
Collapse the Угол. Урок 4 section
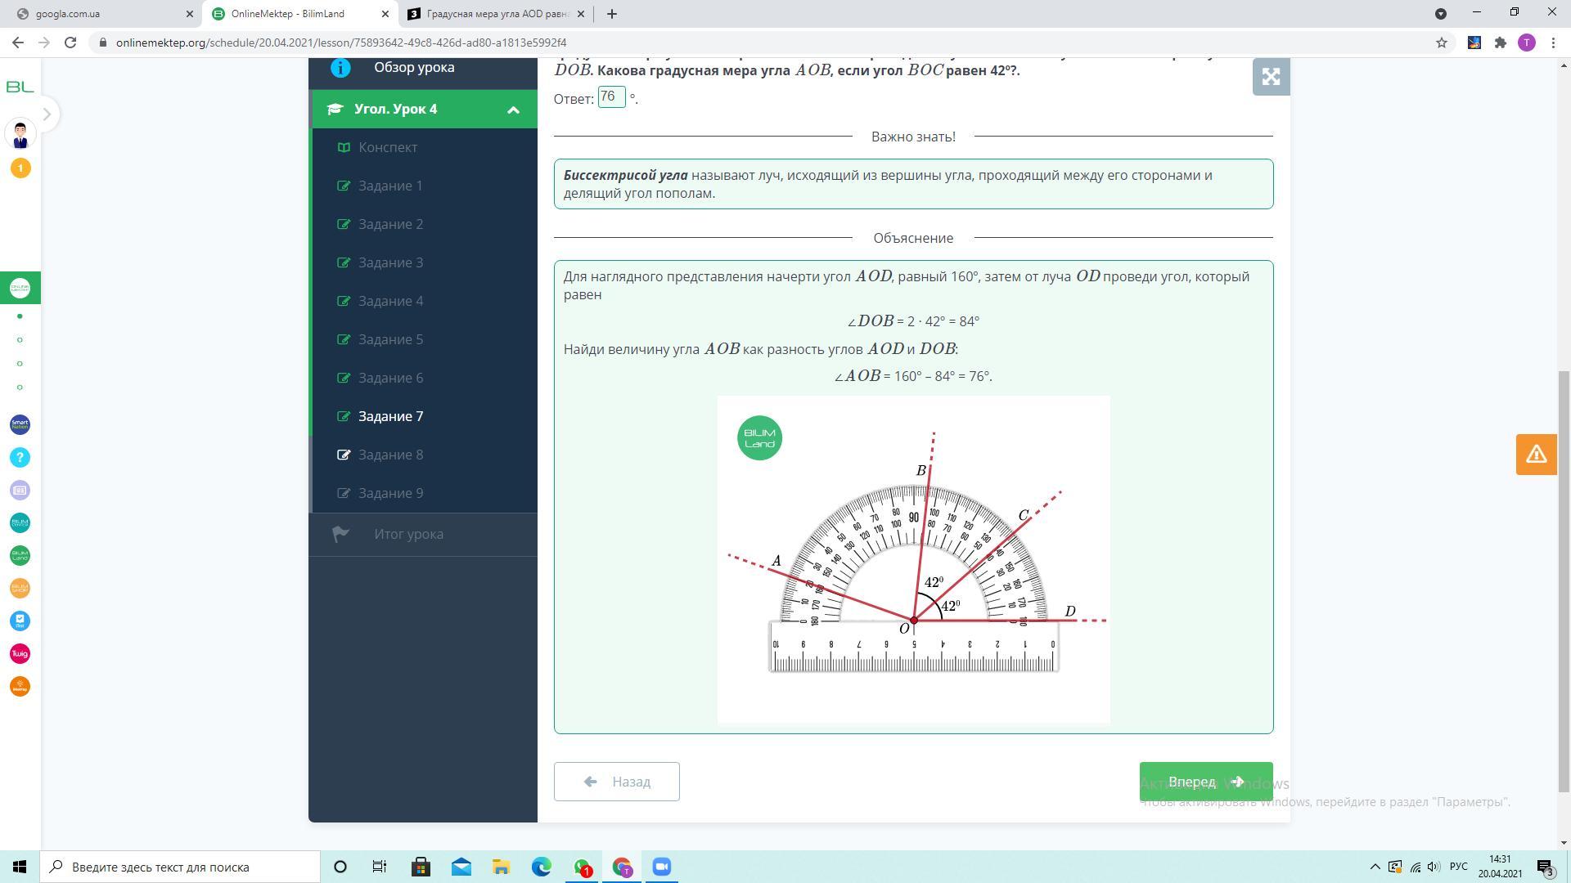click(x=425, y=109)
